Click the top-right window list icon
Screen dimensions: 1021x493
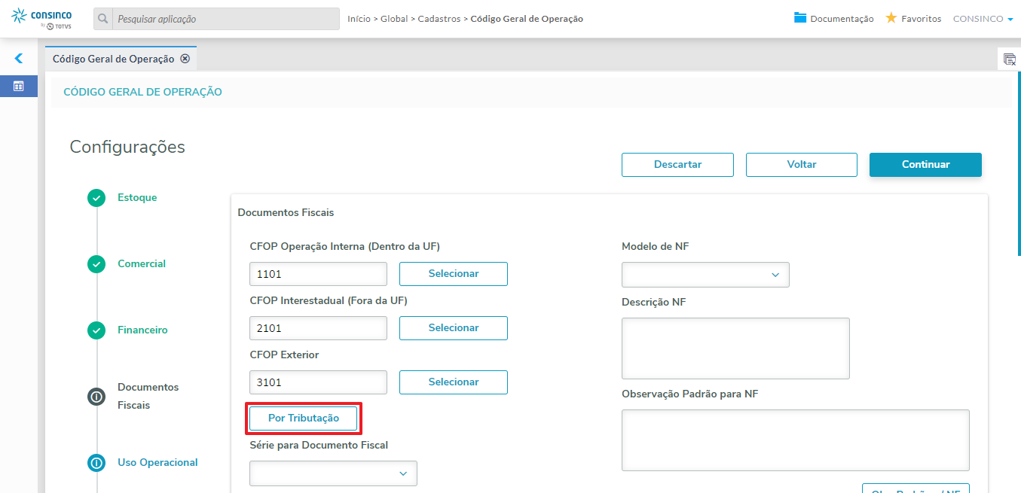[1009, 59]
